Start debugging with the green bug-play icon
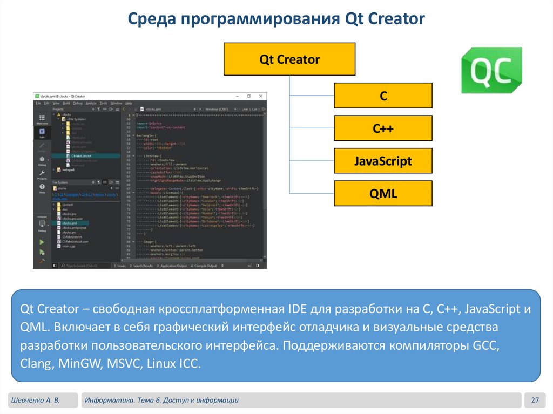 [42, 252]
